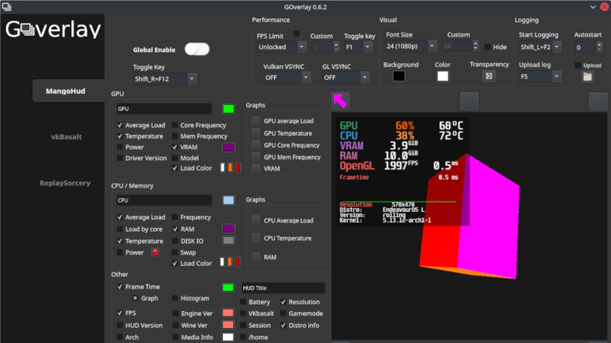611x343 pixels.
Task: Click the white font Color swatch
Action: click(x=443, y=76)
